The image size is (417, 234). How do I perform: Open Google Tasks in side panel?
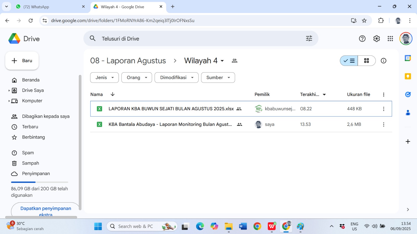[x=408, y=94]
